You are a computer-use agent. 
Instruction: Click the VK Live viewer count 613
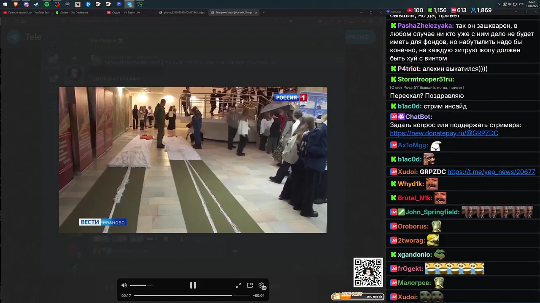459,10
